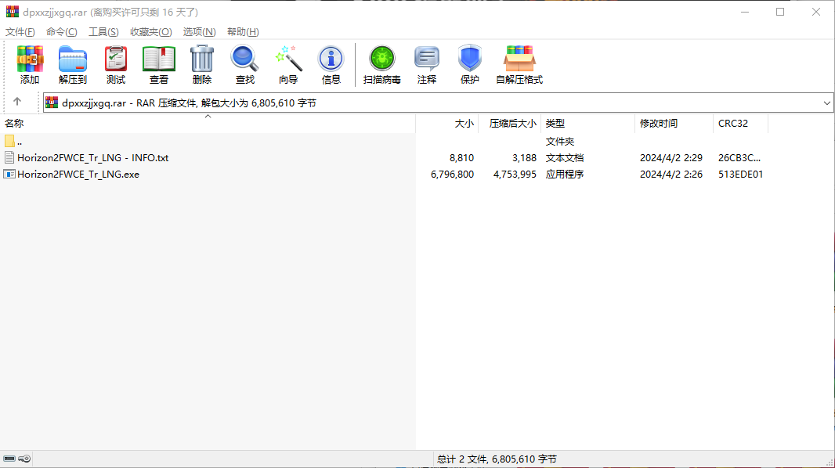Click truncated CRC32 value 26CB3C...
Viewport: 835px width, 468px height.
point(739,158)
